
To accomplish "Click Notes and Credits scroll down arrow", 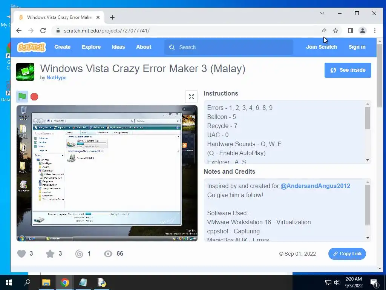I will [368, 238].
